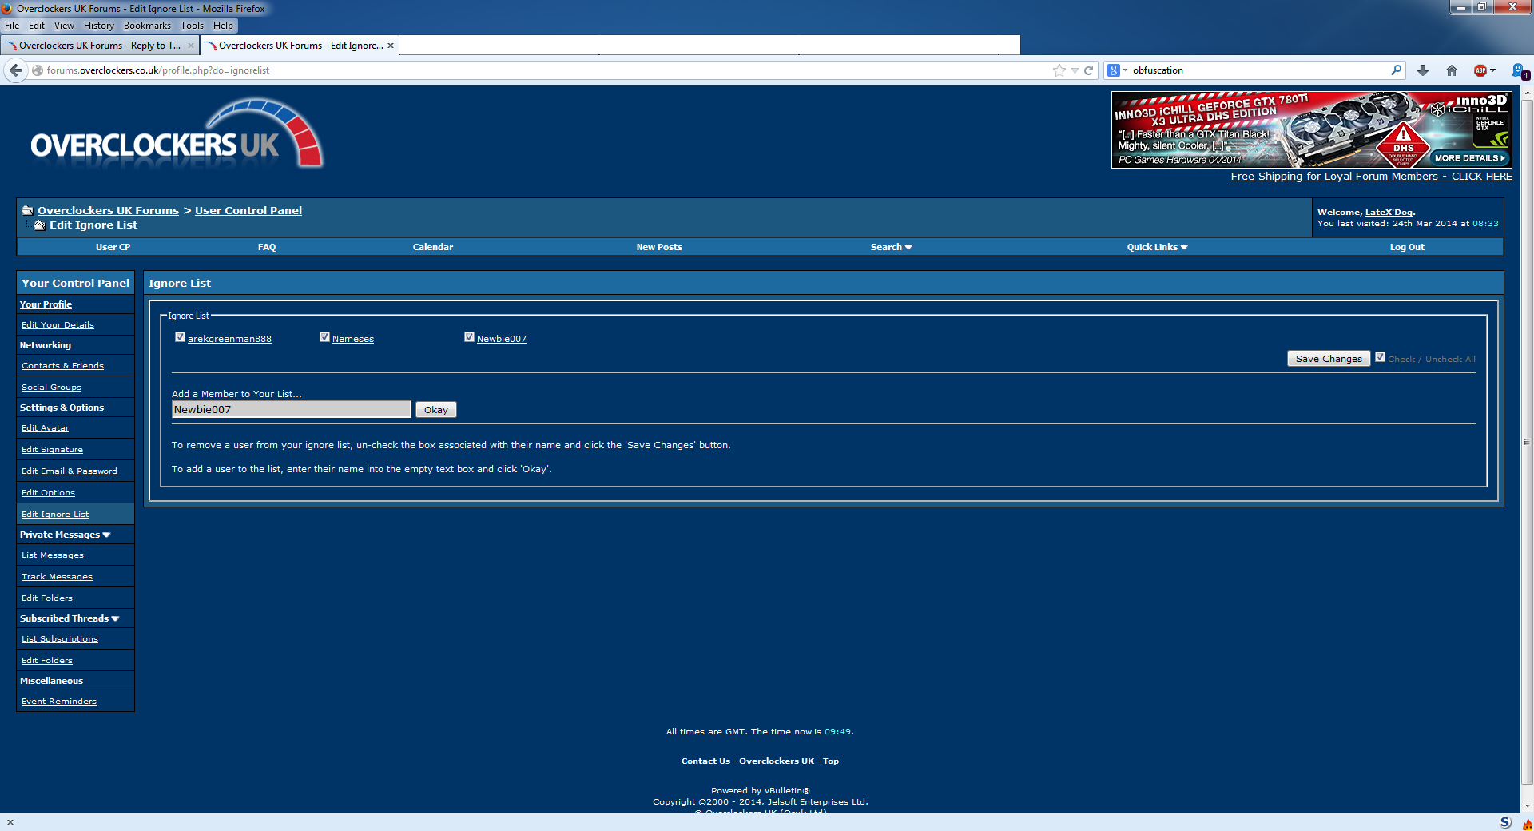The height and width of the screenshot is (831, 1534).
Task: Open the Event Reminders link
Action: coord(59,702)
